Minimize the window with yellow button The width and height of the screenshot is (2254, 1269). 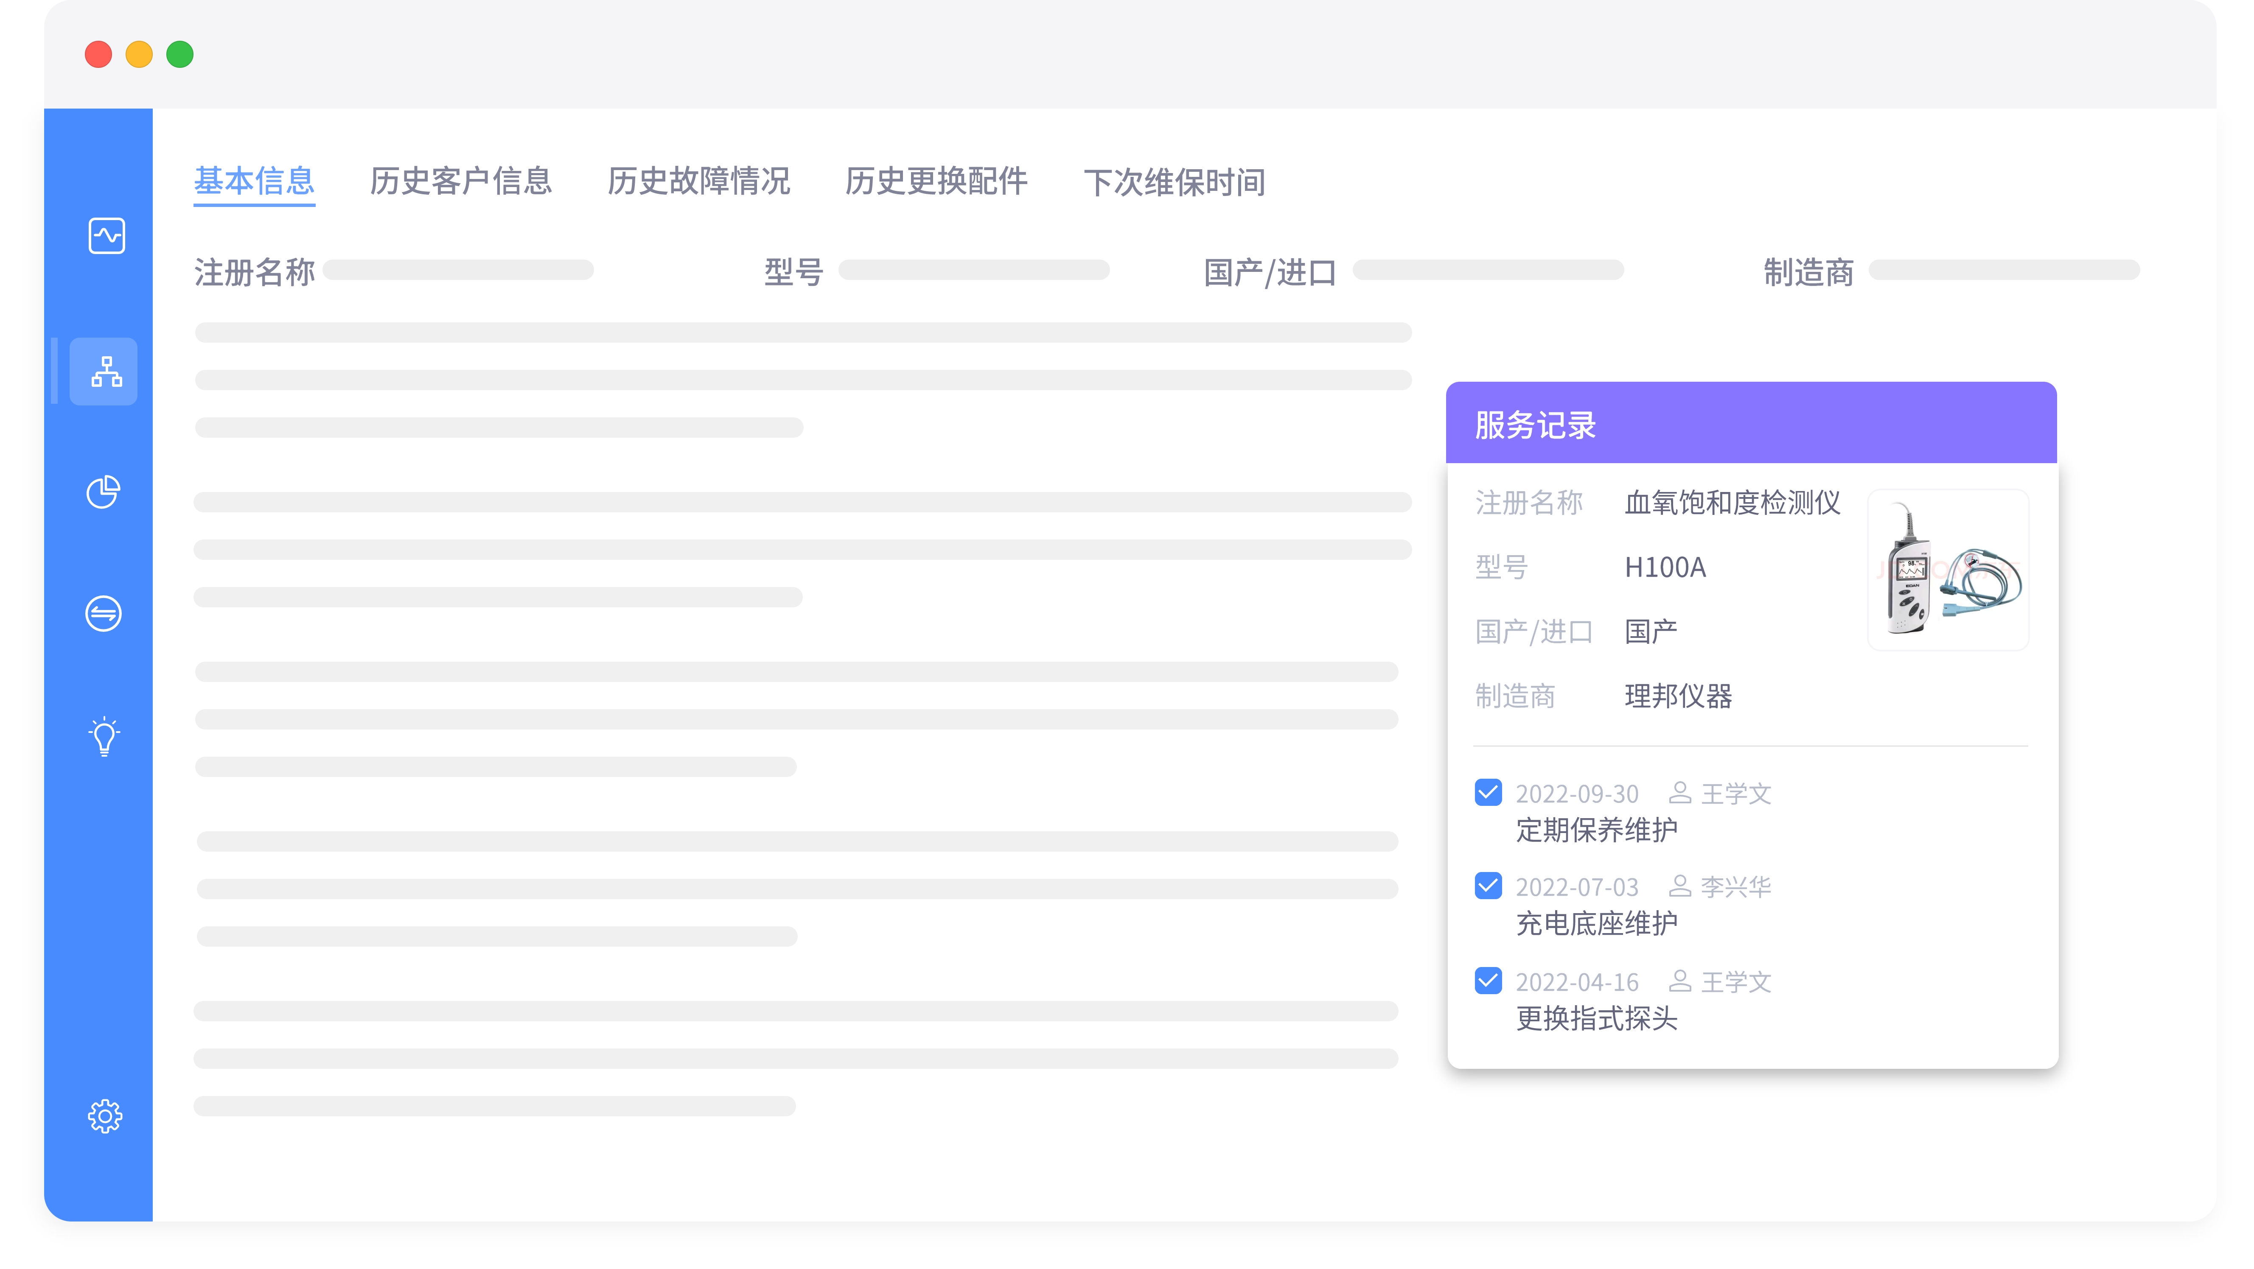(139, 54)
